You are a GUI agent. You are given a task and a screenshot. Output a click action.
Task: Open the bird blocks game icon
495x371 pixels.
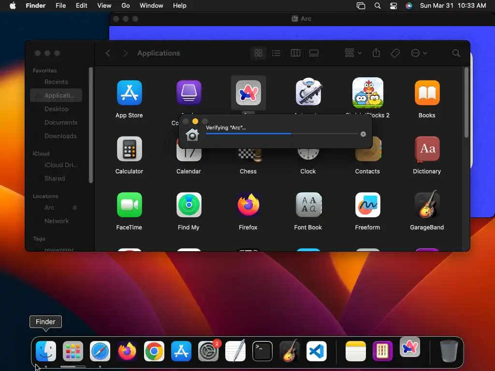[368, 93]
